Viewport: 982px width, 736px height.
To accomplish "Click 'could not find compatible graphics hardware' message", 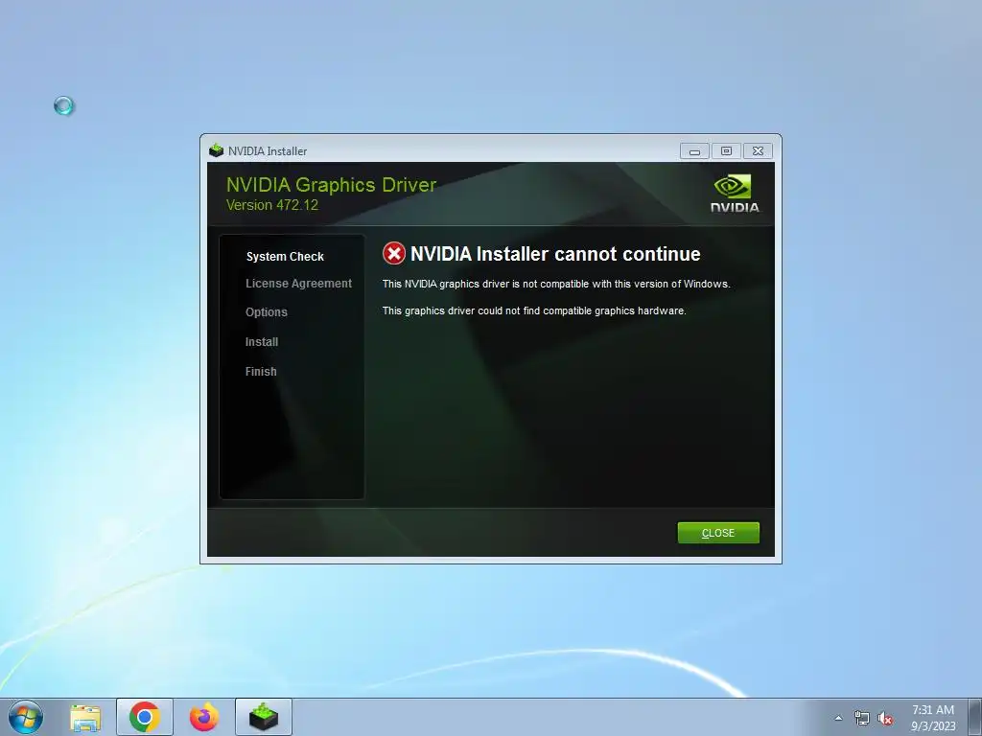I will pos(534,311).
